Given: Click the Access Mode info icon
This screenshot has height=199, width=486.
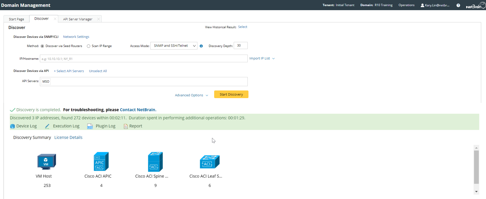Looking at the screenshot, I should (201, 46).
